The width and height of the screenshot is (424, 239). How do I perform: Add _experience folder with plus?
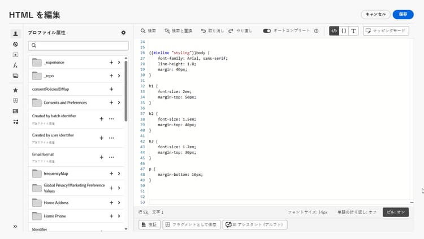click(111, 63)
